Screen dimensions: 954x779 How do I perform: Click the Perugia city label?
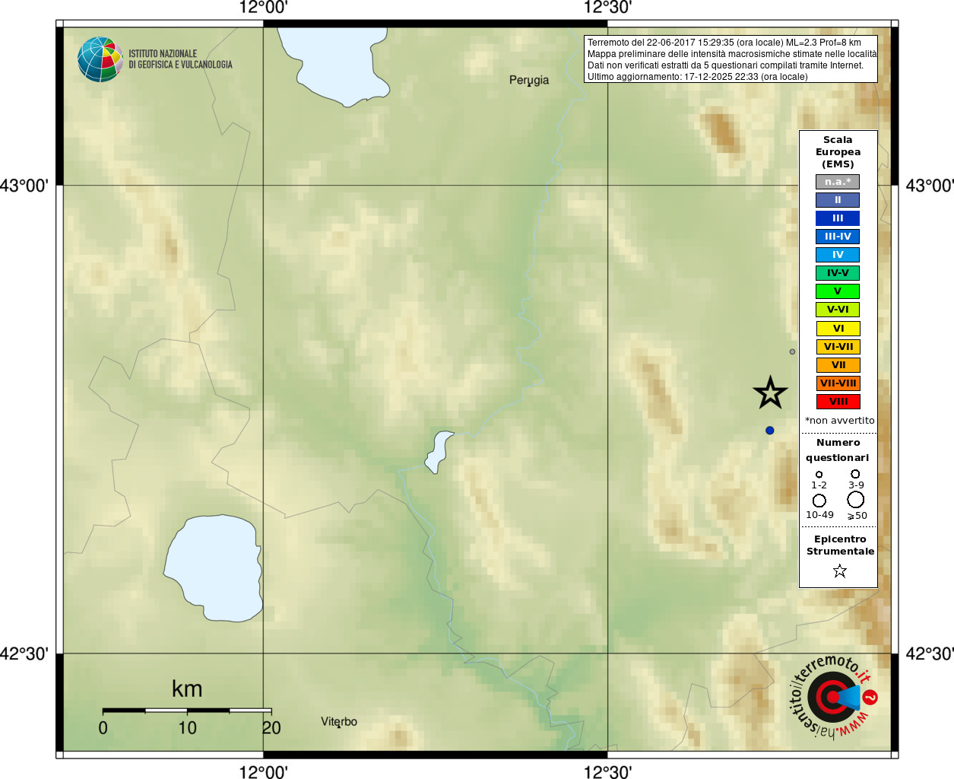click(529, 81)
